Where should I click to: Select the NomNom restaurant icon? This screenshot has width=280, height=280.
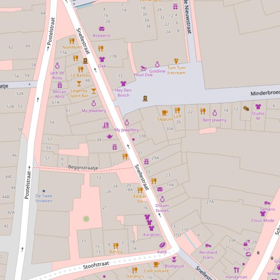tap(72, 41)
